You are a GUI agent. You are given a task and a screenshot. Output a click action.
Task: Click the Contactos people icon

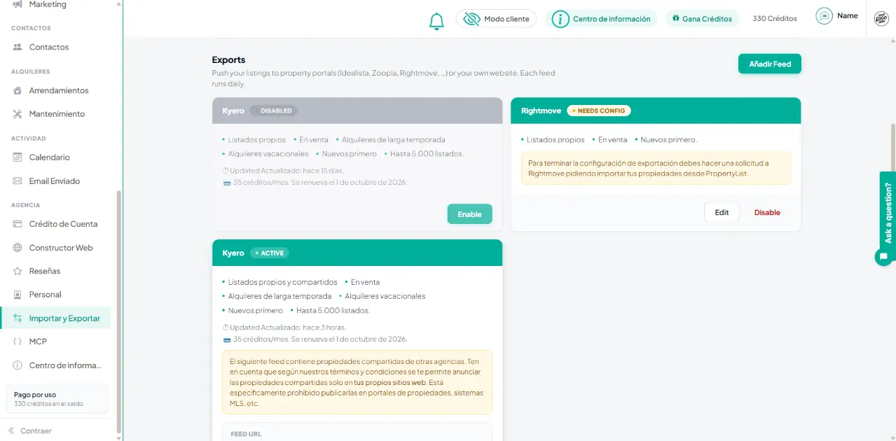18,47
